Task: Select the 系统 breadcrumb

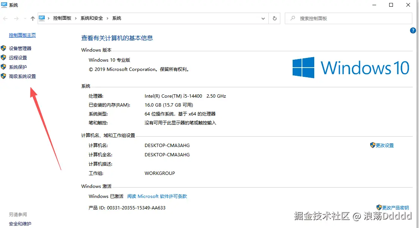Action: tap(117, 18)
